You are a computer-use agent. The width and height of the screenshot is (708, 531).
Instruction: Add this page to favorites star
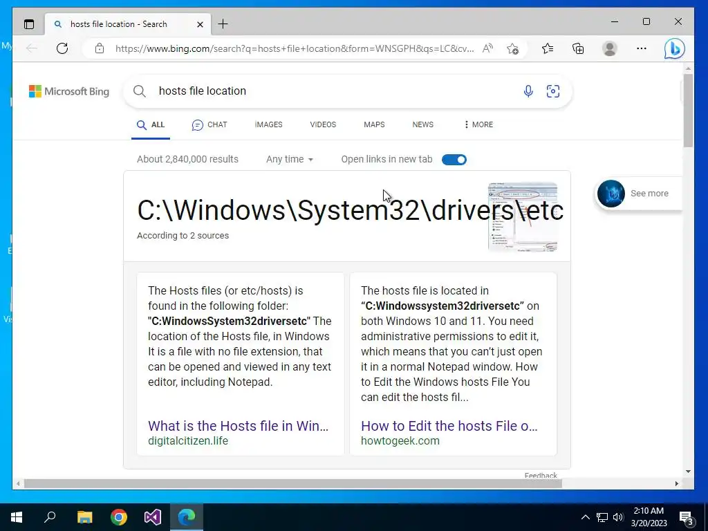[x=512, y=48]
